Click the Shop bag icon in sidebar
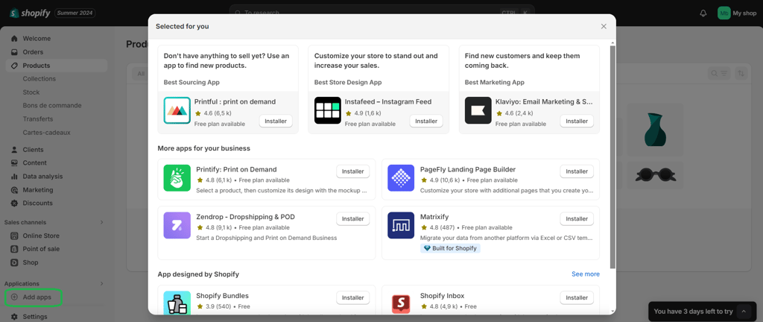This screenshot has height=322, width=763. coord(14,262)
